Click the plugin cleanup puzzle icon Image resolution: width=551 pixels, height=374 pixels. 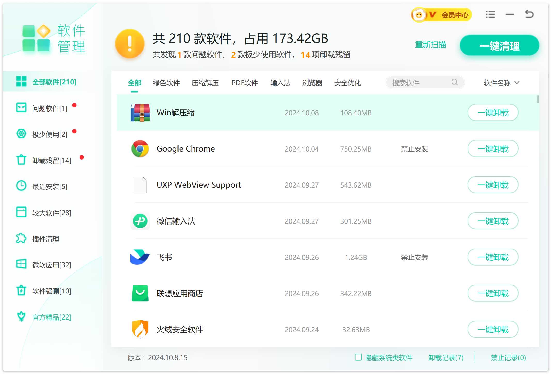click(21, 238)
